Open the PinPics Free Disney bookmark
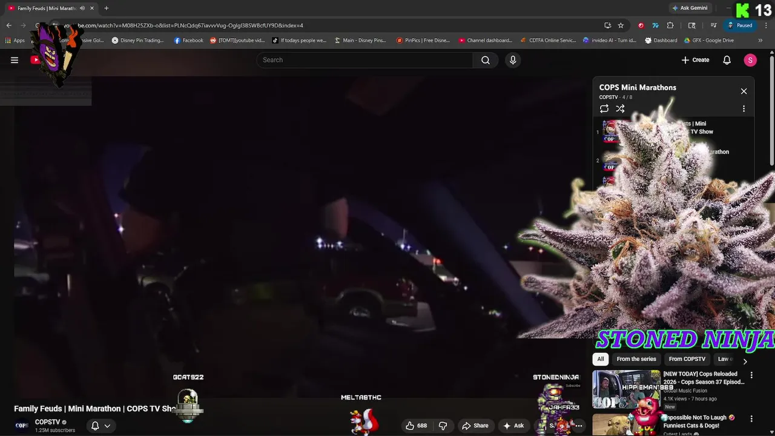 click(x=423, y=41)
